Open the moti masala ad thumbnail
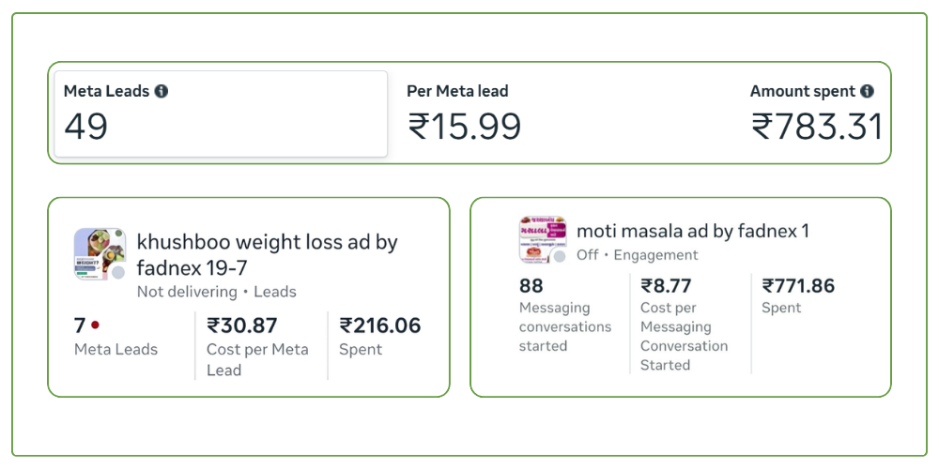The width and height of the screenshot is (939, 469). 542,239
